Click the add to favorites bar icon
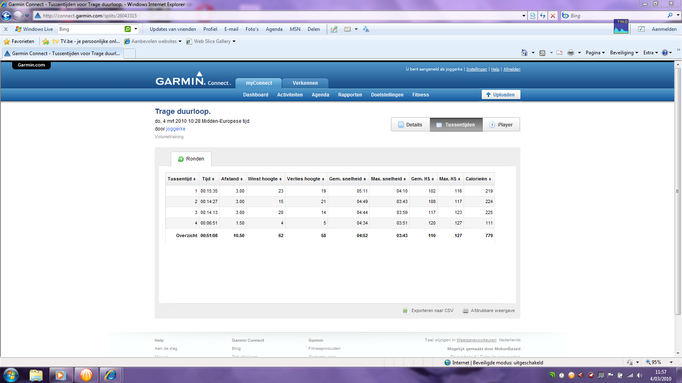 (46, 41)
